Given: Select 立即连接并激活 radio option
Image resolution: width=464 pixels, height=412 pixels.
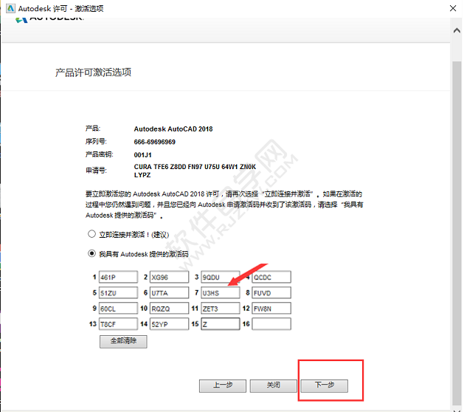Looking at the screenshot, I should 91,234.
